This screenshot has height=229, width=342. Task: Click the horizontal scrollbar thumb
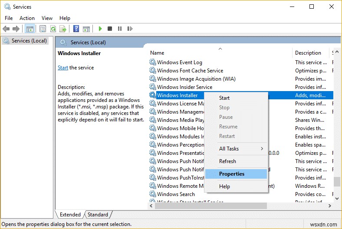point(210,206)
